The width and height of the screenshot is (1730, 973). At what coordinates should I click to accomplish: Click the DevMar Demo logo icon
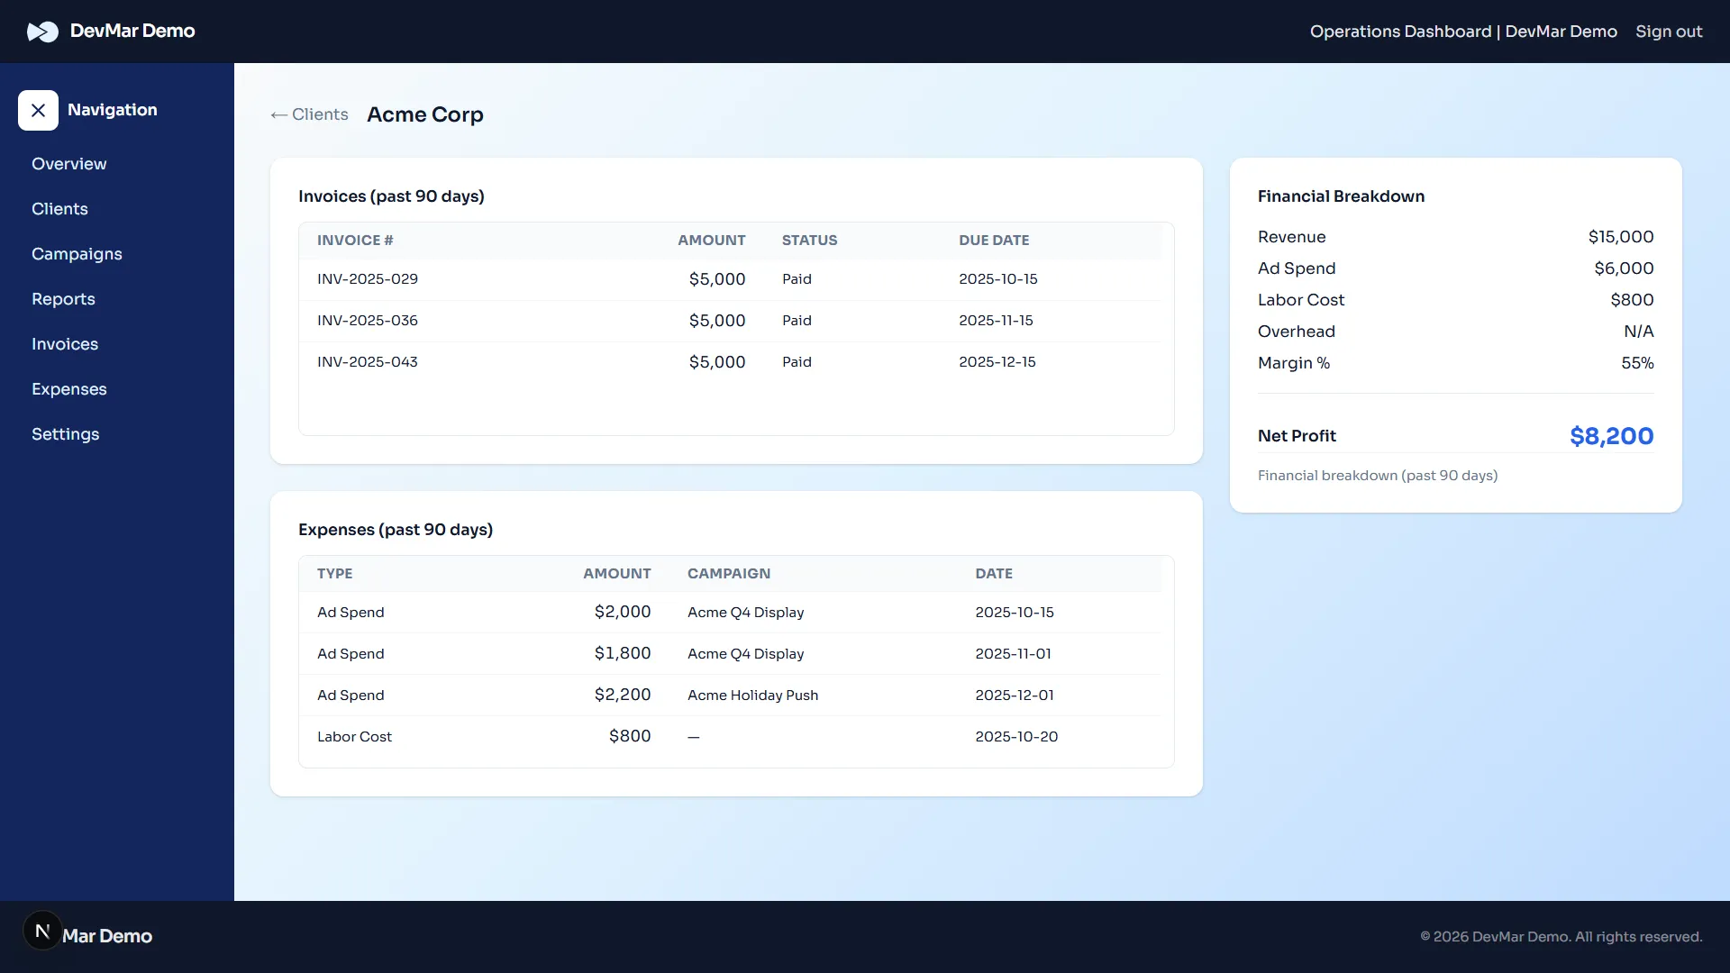(43, 32)
